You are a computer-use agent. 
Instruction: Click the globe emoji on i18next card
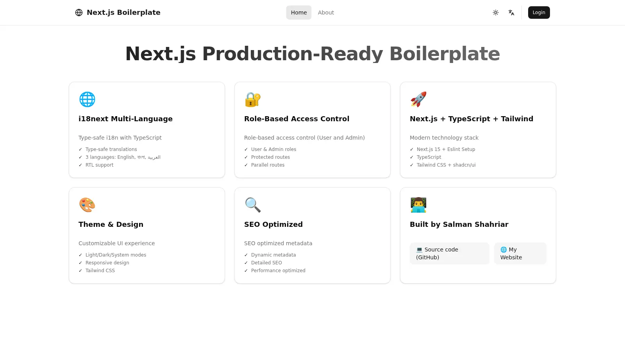87,99
